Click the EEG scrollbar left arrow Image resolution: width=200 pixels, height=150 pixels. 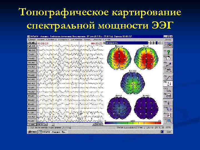point(46,124)
